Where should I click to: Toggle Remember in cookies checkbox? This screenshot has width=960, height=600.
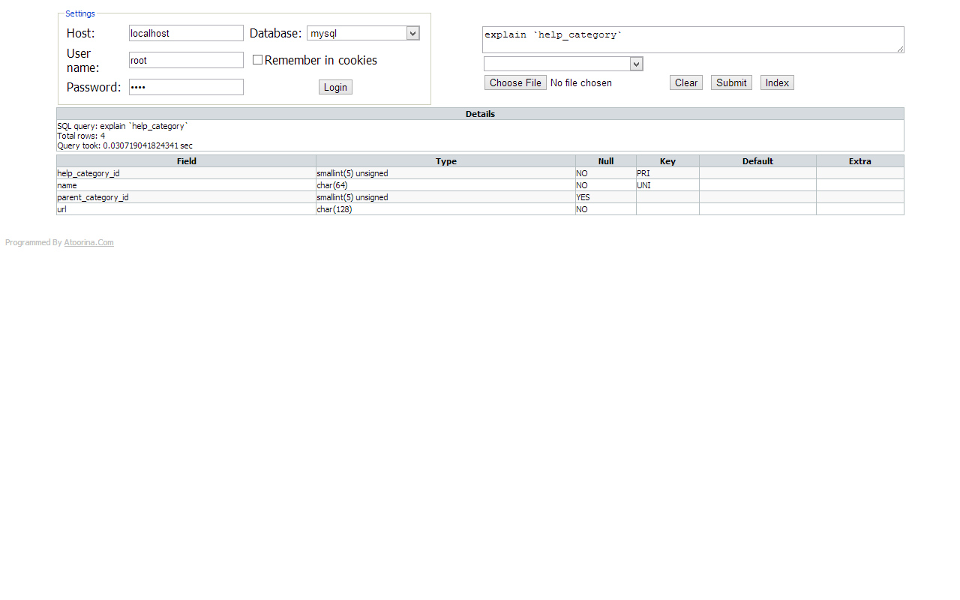point(257,60)
